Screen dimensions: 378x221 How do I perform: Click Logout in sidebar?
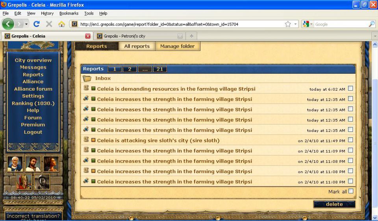(33, 132)
